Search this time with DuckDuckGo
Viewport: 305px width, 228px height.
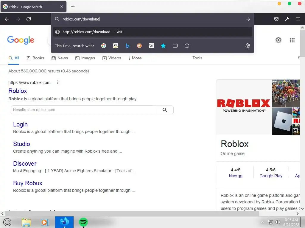tap(139, 46)
